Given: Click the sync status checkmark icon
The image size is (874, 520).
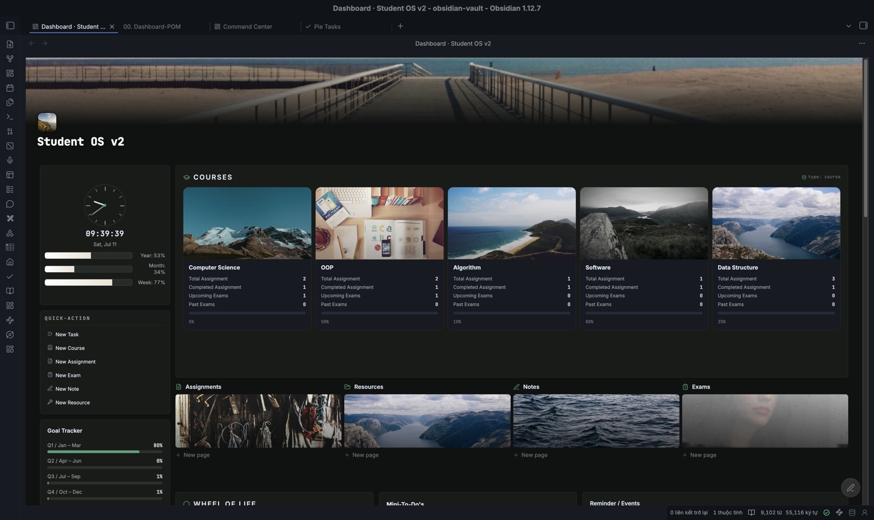Looking at the screenshot, I should coord(826,512).
